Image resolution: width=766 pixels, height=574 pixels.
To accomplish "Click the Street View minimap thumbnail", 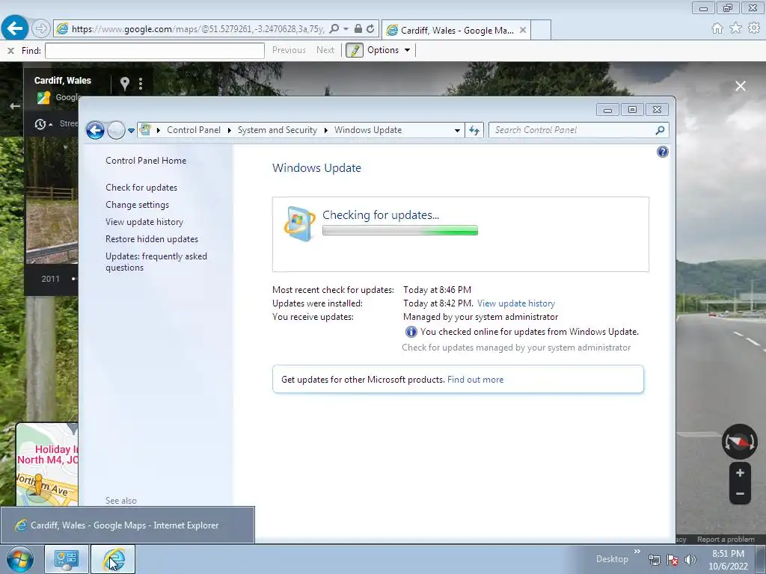I will point(47,464).
